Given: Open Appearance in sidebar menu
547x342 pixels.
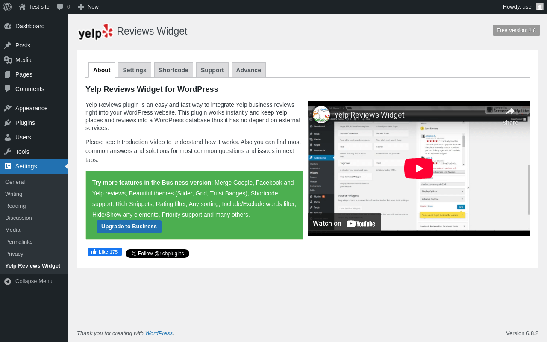Looking at the screenshot, I should (34, 108).
